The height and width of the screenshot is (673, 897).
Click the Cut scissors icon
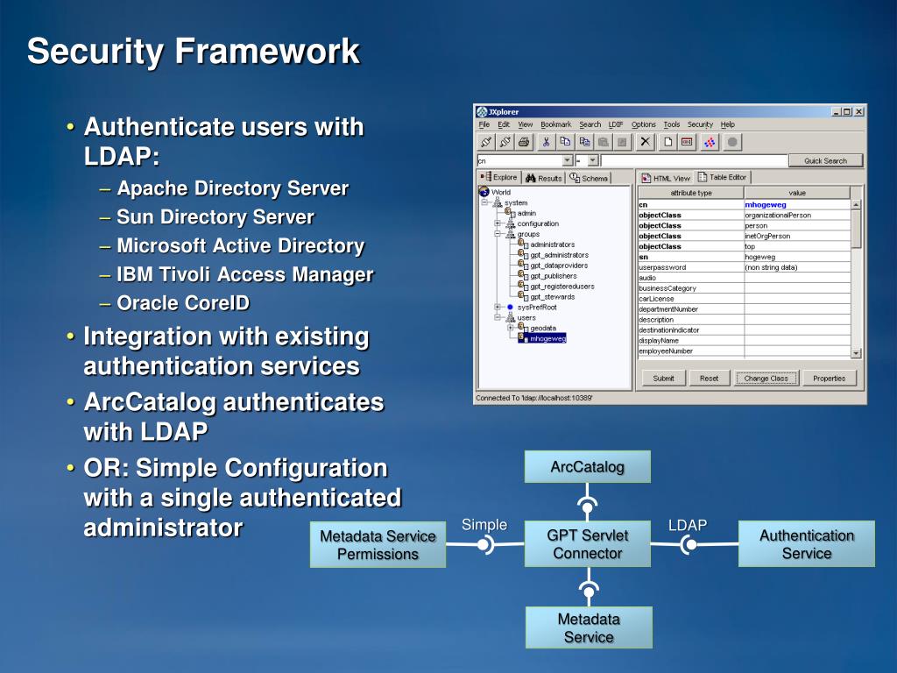(x=547, y=141)
